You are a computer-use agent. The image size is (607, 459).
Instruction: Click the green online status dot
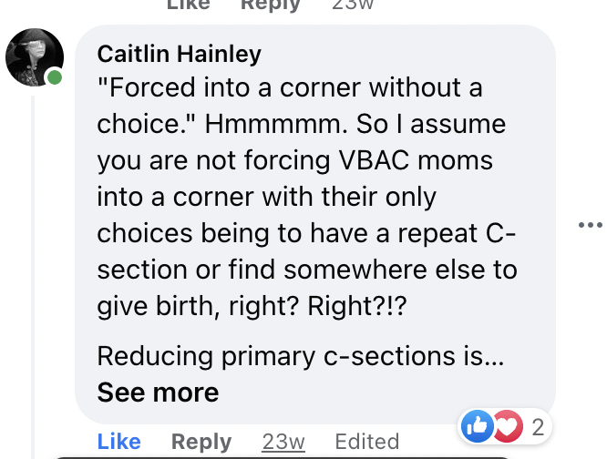[55, 77]
